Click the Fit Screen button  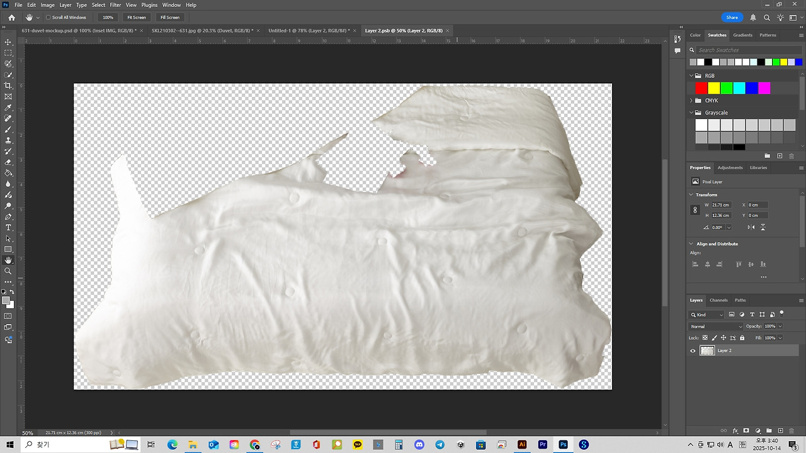pos(137,17)
